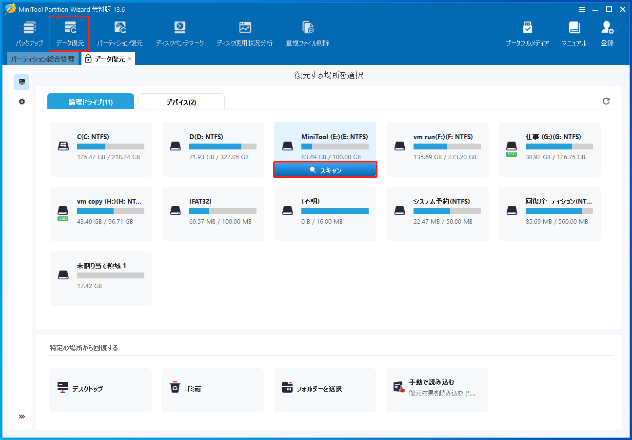Image resolution: width=632 pixels, height=440 pixels.
Task: Open the hamburger menu in title bar
Action: (x=582, y=9)
